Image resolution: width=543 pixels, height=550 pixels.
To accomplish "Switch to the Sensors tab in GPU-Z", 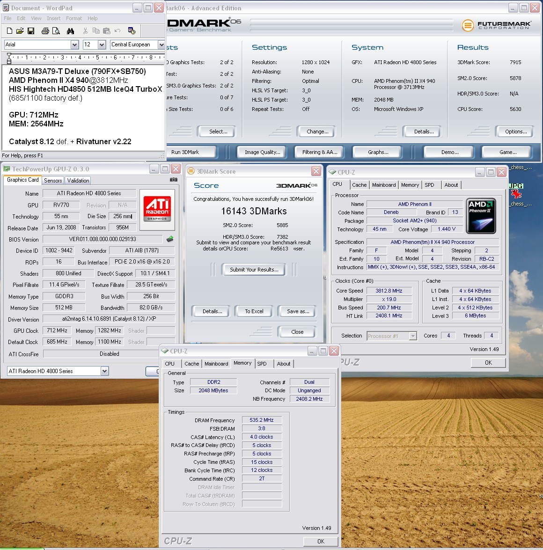I will point(53,181).
